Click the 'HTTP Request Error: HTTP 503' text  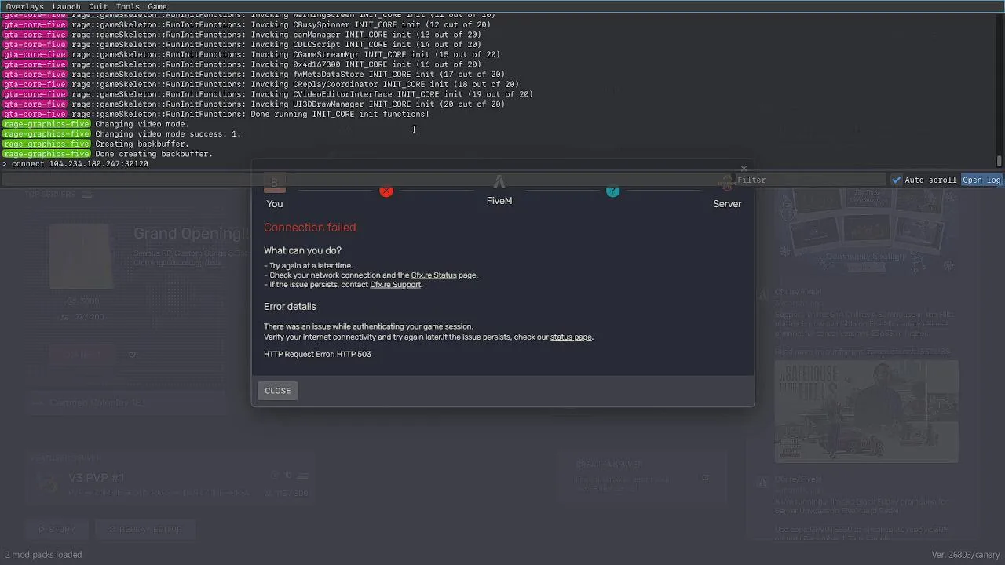(317, 355)
